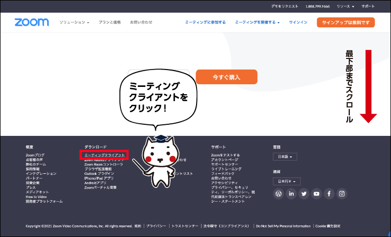Open the お客様の声 footer link

tap(34, 160)
